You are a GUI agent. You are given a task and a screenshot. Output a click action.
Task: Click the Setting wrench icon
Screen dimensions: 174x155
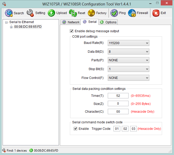(30, 13)
